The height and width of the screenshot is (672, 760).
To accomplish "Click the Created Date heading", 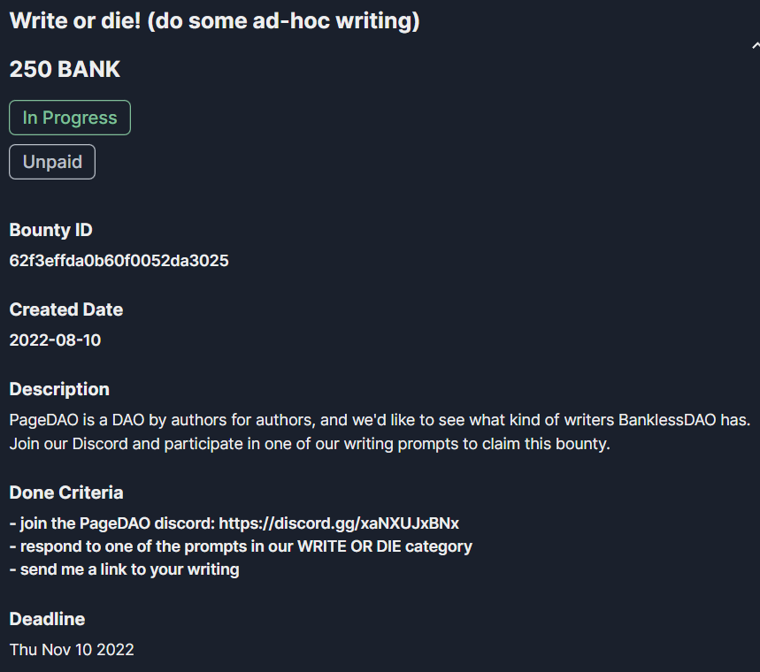I will pos(66,309).
